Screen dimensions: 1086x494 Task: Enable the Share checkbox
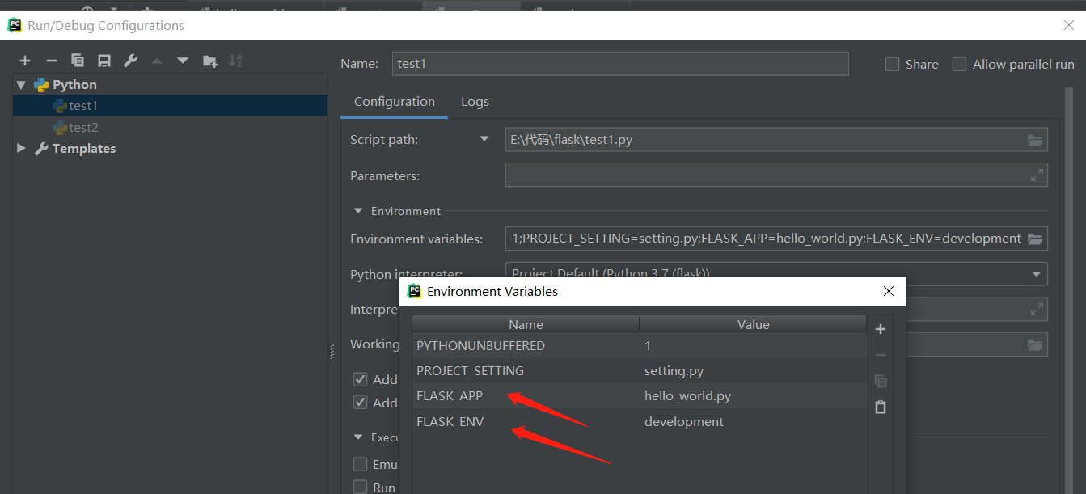point(893,64)
